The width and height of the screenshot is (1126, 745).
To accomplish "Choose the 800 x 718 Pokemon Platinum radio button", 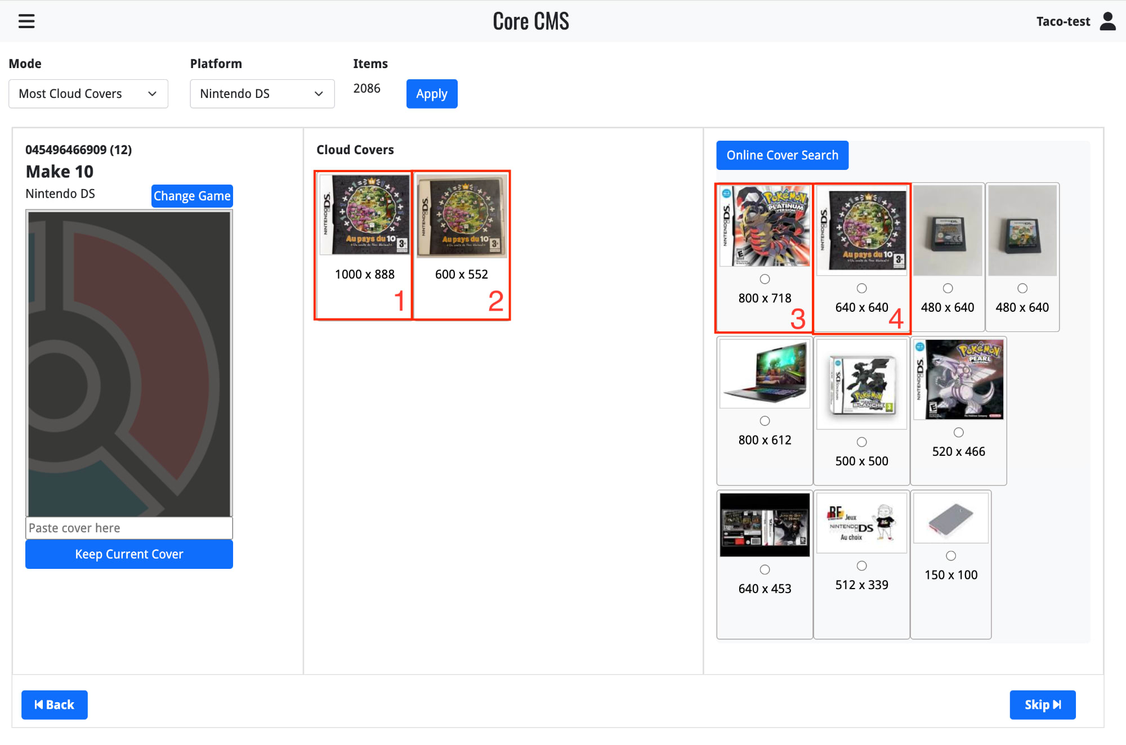I will (x=765, y=279).
